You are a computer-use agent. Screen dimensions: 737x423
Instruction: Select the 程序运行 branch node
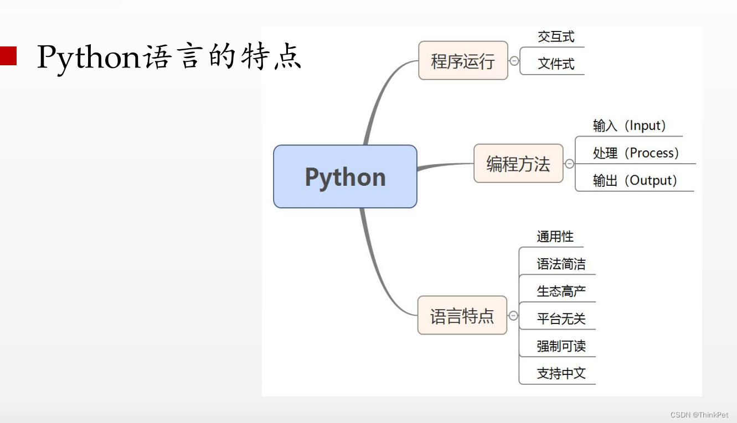click(x=463, y=60)
